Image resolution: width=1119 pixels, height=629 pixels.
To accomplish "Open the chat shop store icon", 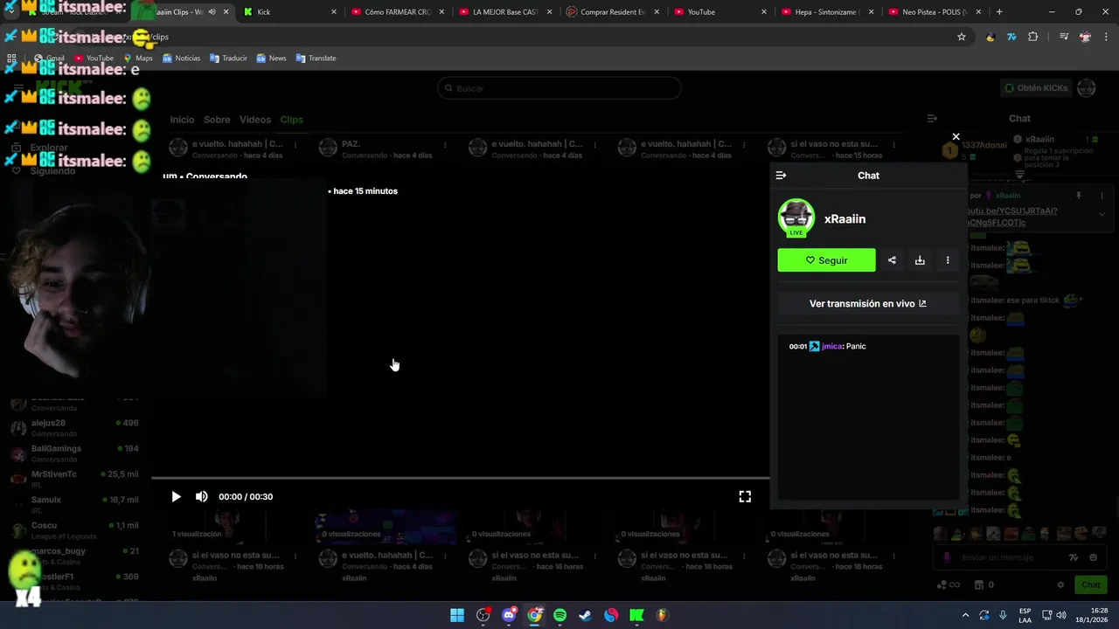I will click(x=979, y=584).
